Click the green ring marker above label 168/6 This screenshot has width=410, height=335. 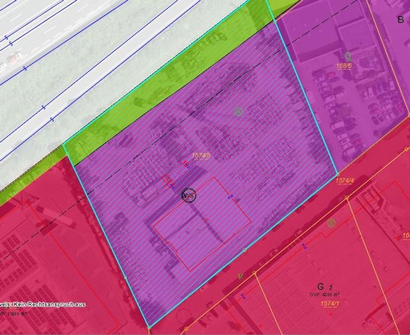(348, 56)
